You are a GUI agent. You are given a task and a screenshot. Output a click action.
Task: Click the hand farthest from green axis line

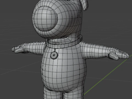coord(18,49)
